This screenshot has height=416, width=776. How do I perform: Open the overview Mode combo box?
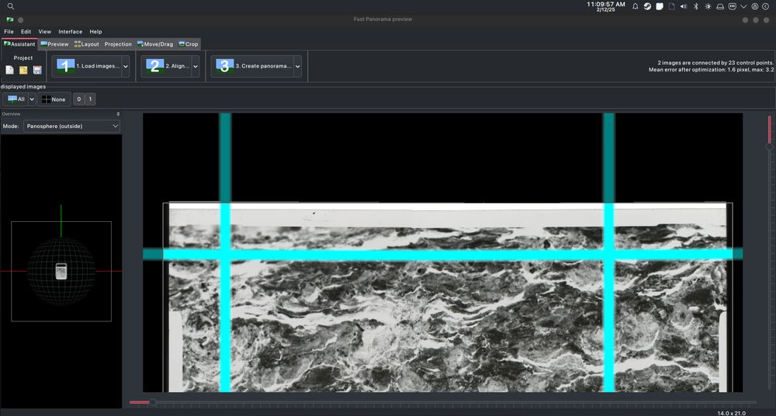click(71, 127)
